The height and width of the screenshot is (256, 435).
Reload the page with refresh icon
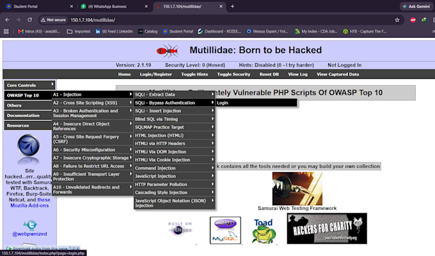click(29, 20)
